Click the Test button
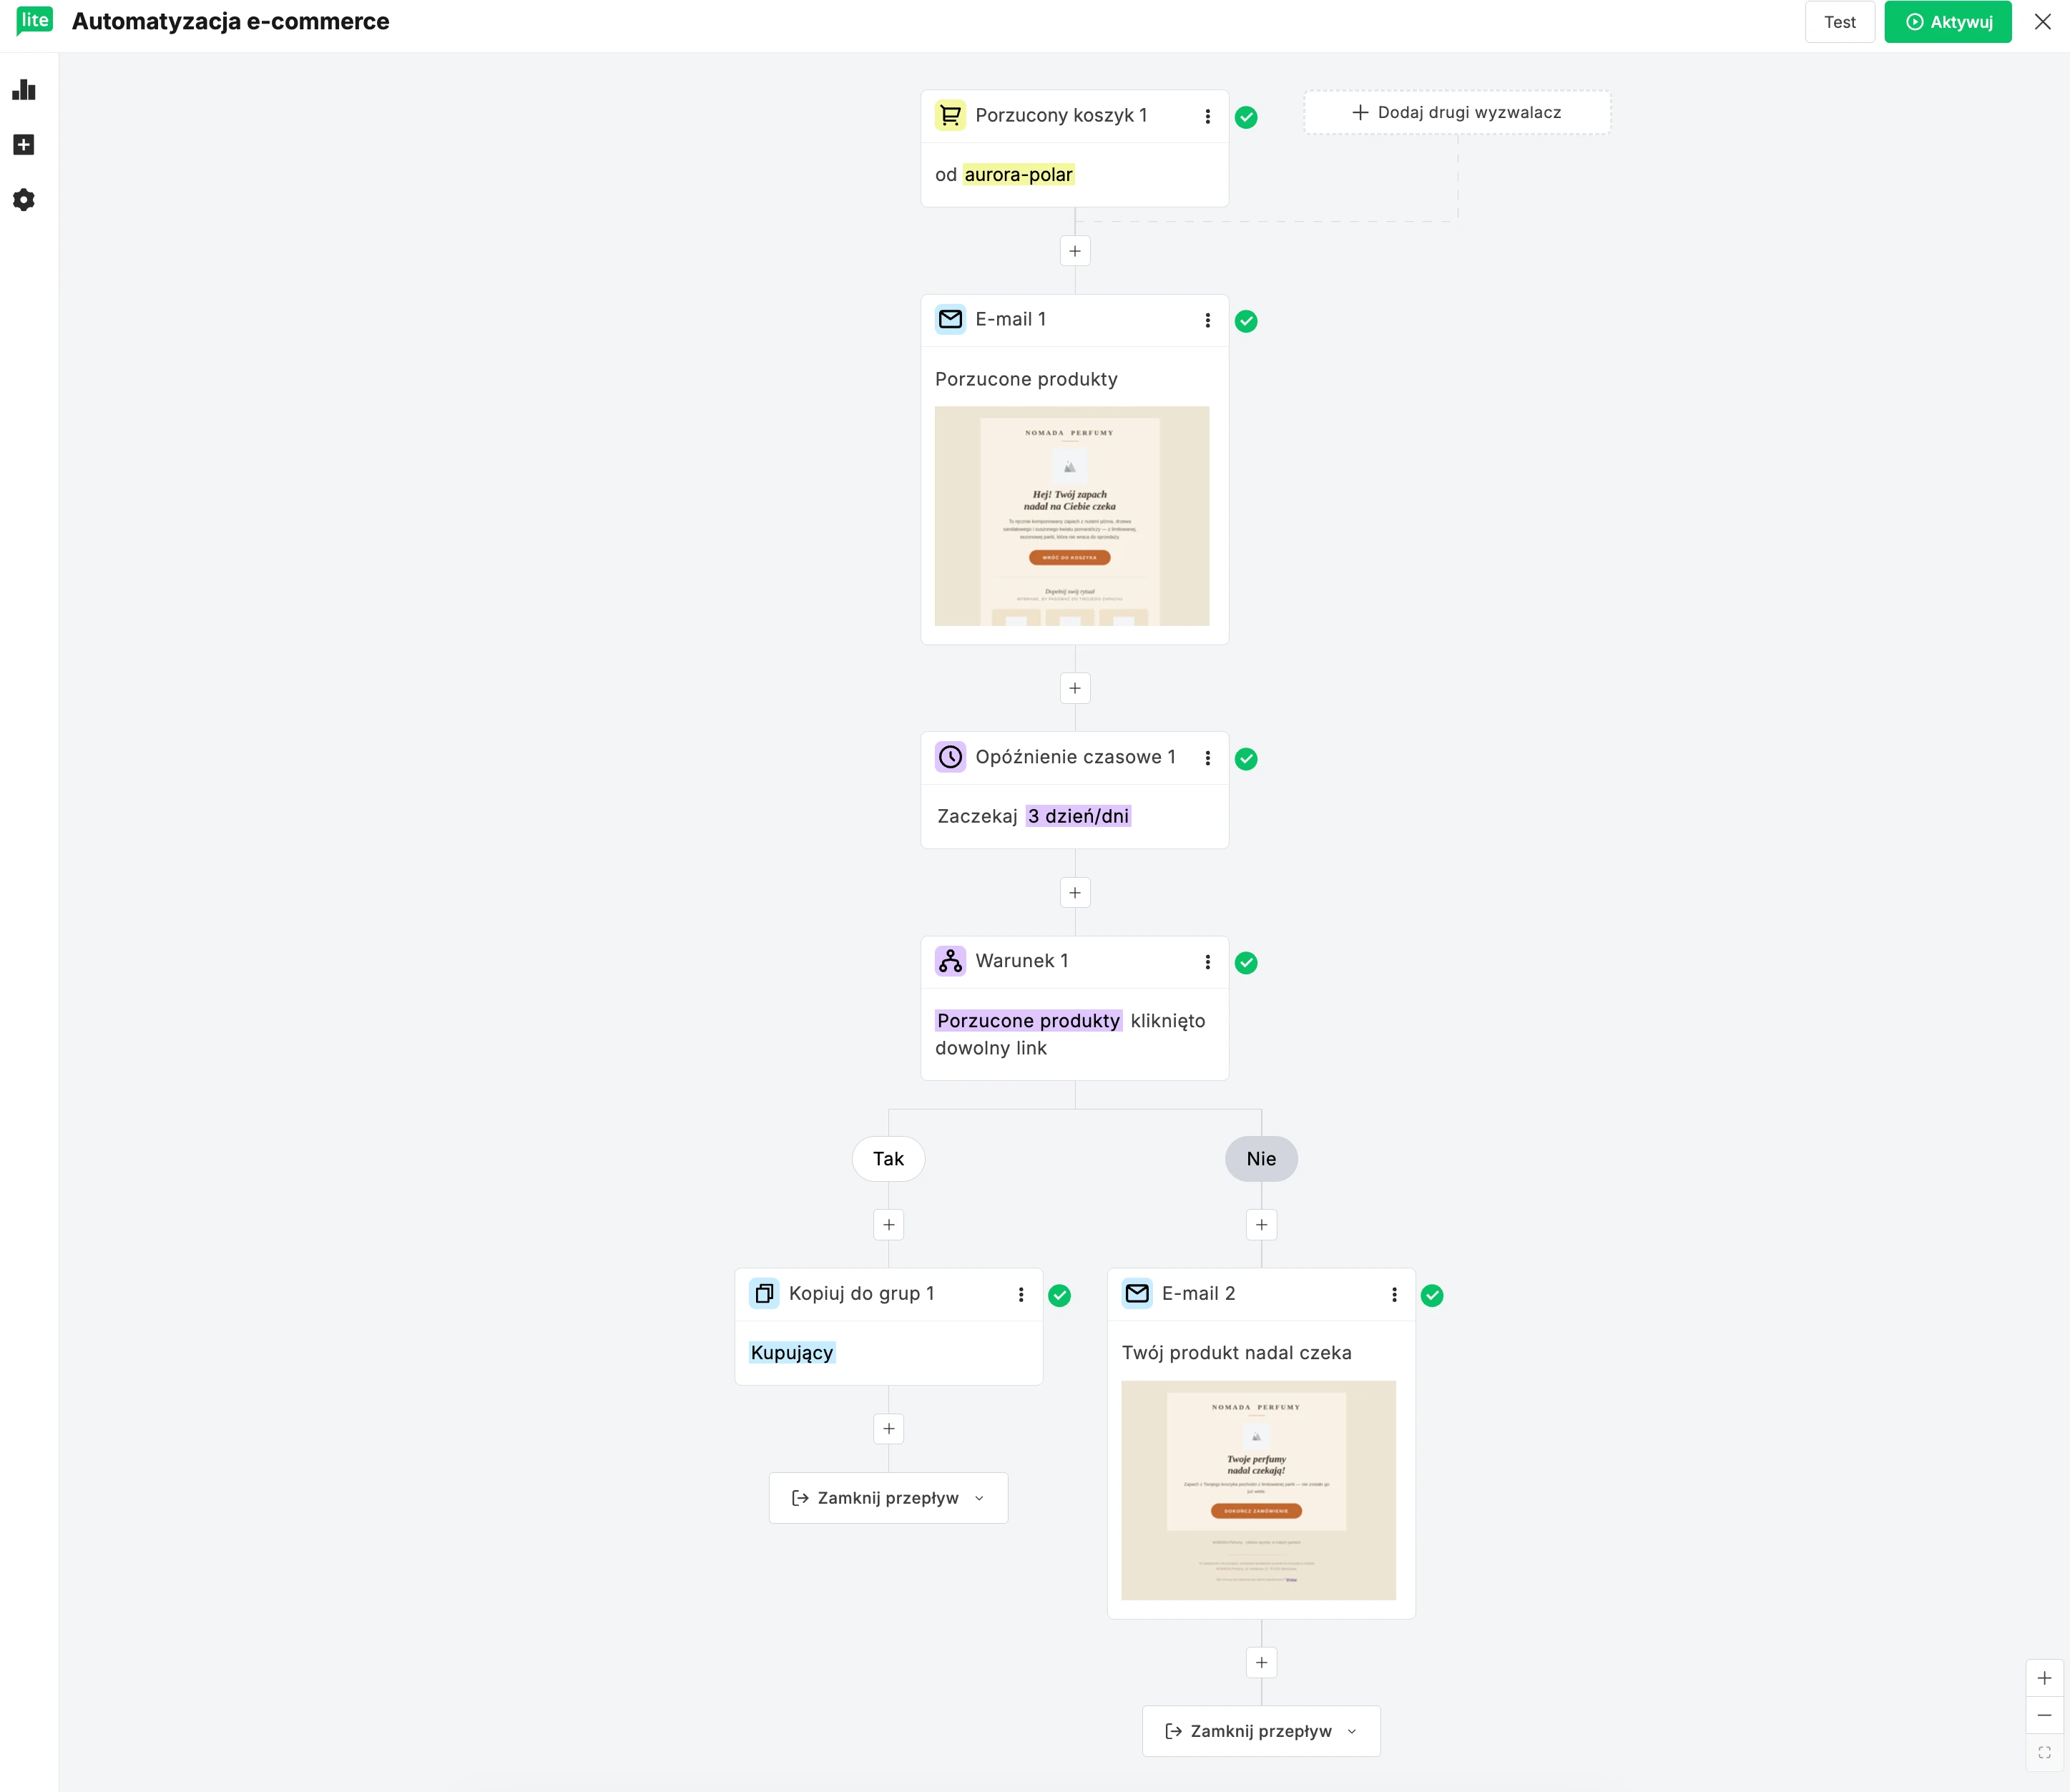The height and width of the screenshot is (1792, 2070). 1839,22
